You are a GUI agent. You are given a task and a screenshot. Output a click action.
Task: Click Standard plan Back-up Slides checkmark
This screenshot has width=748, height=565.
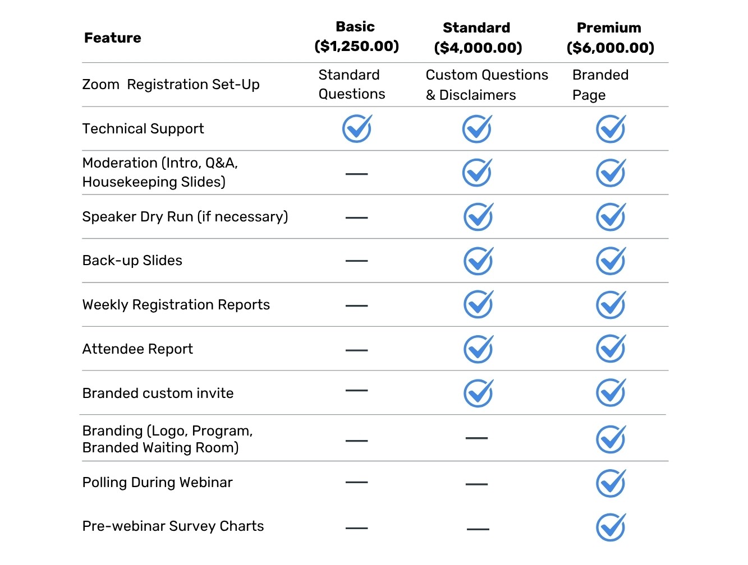(478, 261)
